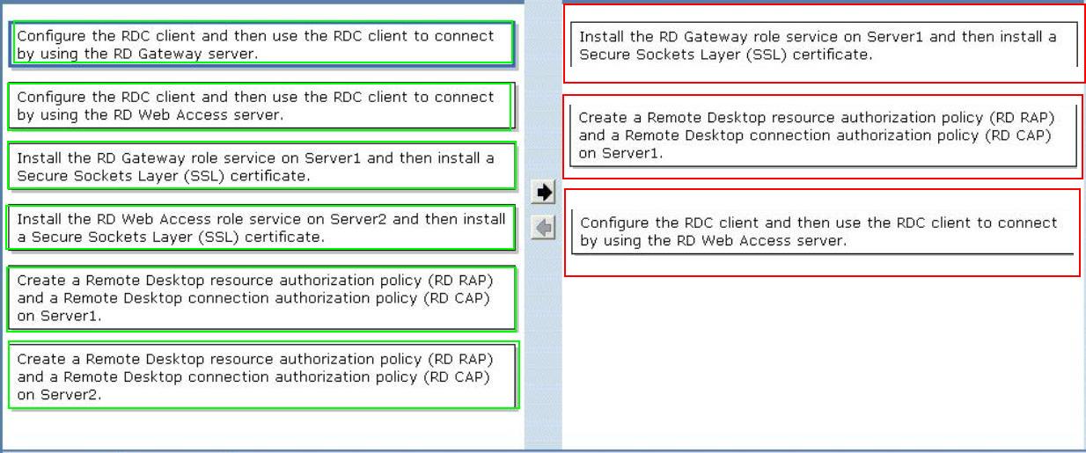Screen dimensions: 1086x453
Task: Select left item: connect using RD Gateway server
Action: pyautogui.click(x=262, y=44)
